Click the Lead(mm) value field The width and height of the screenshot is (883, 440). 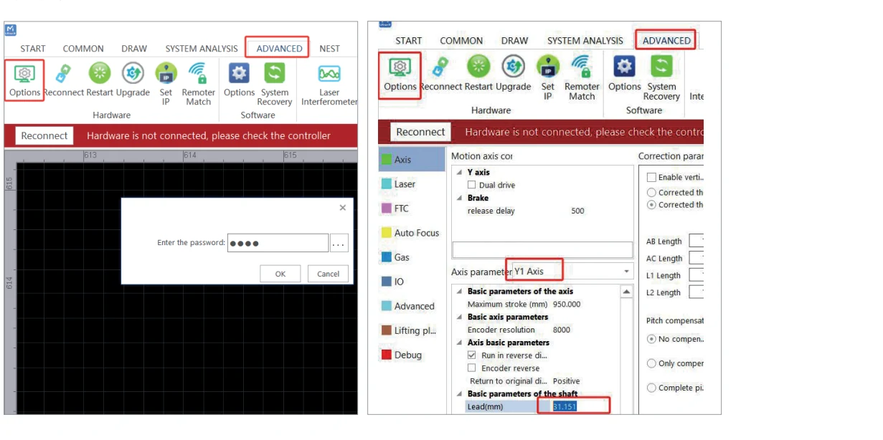click(580, 406)
